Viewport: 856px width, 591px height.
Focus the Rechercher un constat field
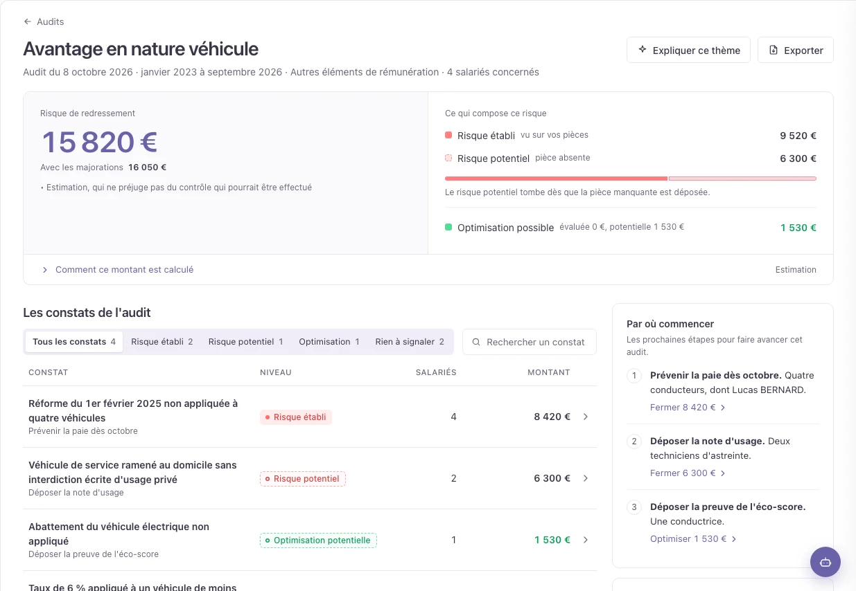pyautogui.click(x=530, y=342)
